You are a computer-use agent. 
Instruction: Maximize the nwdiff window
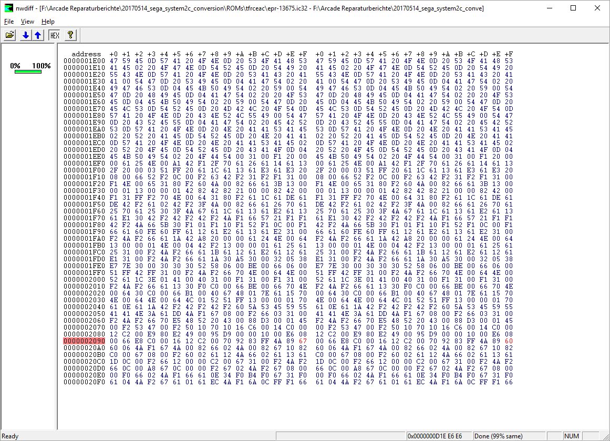tap(573, 8)
